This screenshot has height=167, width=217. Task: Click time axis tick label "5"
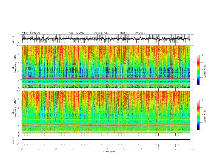107,149
